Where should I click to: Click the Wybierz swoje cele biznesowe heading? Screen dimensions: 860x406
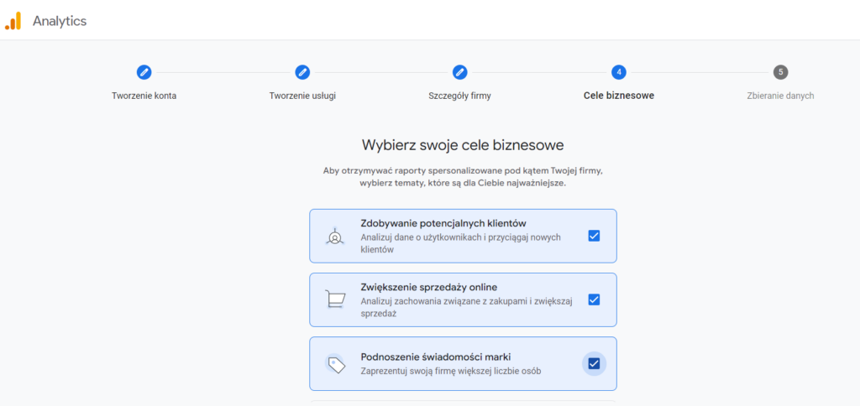[x=463, y=145]
